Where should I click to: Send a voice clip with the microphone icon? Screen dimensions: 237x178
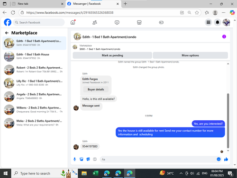[74, 159]
